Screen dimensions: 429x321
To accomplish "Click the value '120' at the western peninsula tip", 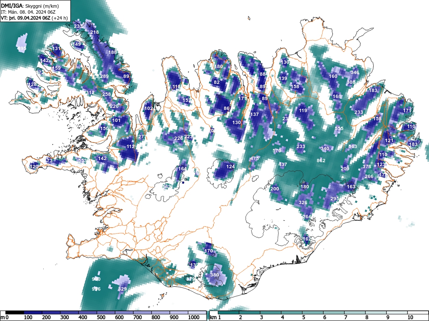I will 34,166.
